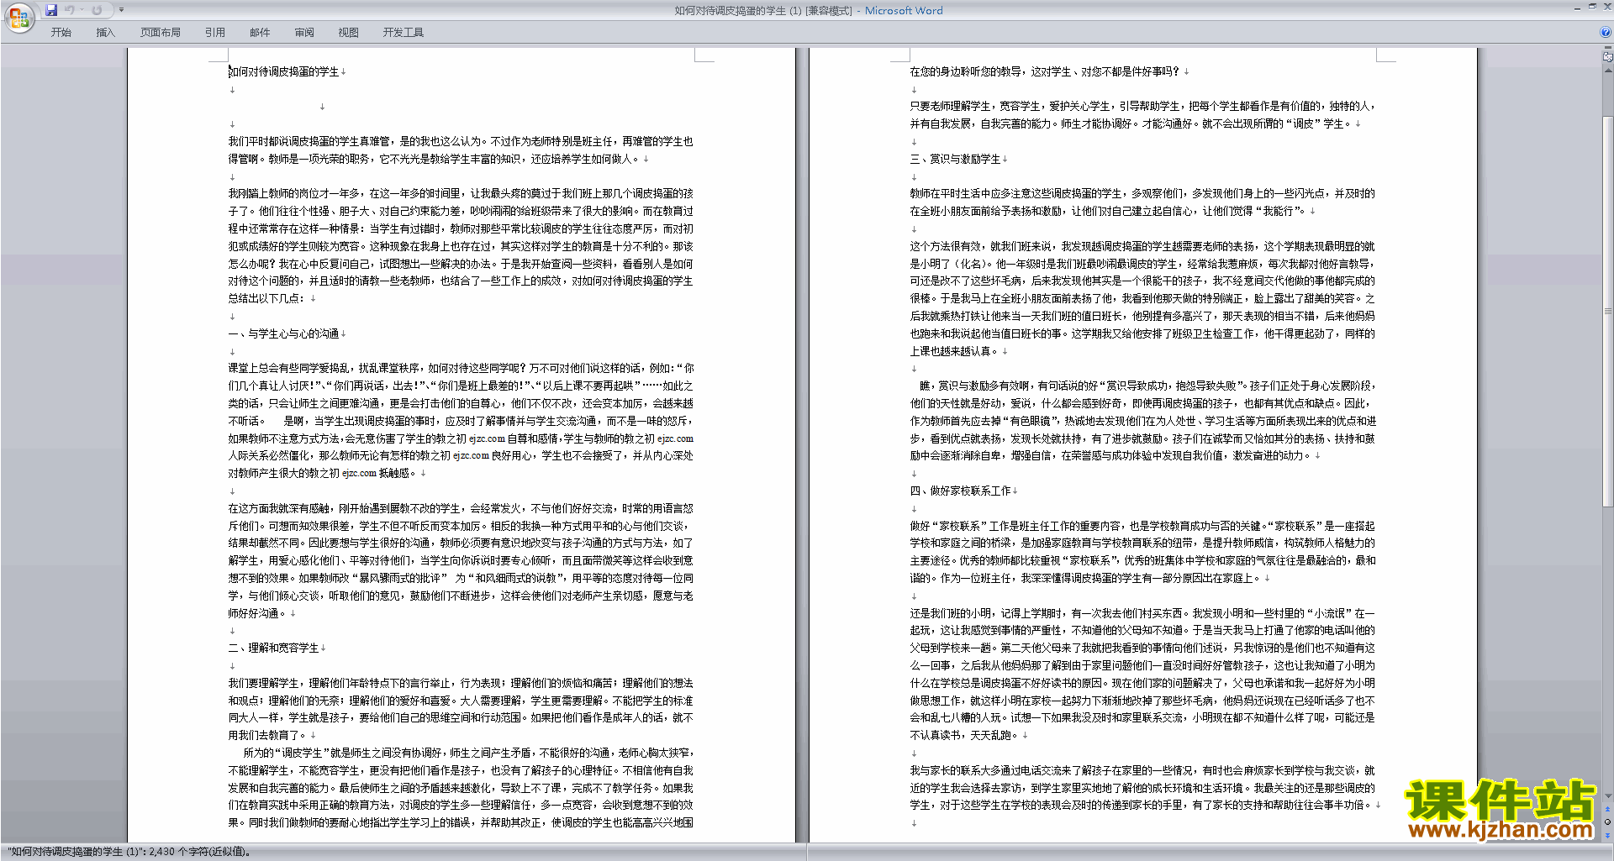Viewport: 1614px width, 861px height.
Task: Click heading 一、与学生心与心的沟通
Action: (284, 334)
